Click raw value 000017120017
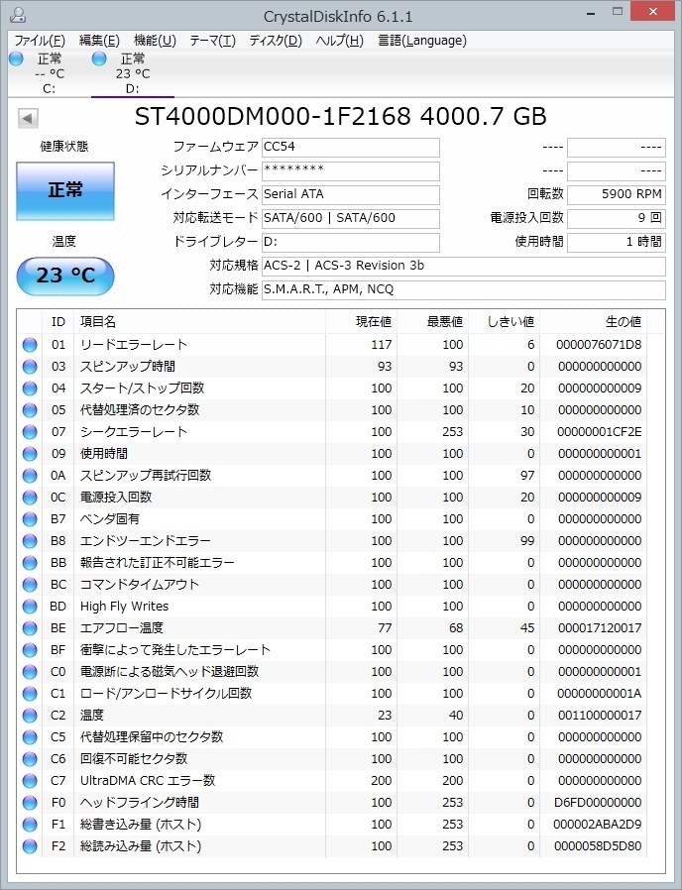The image size is (682, 890). [600, 628]
